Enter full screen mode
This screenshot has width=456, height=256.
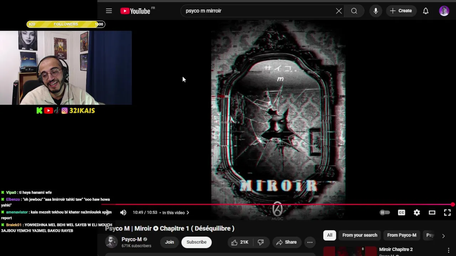pos(447,213)
